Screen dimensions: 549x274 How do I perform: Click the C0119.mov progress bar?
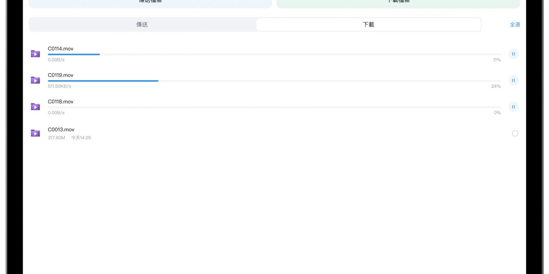[274, 81]
